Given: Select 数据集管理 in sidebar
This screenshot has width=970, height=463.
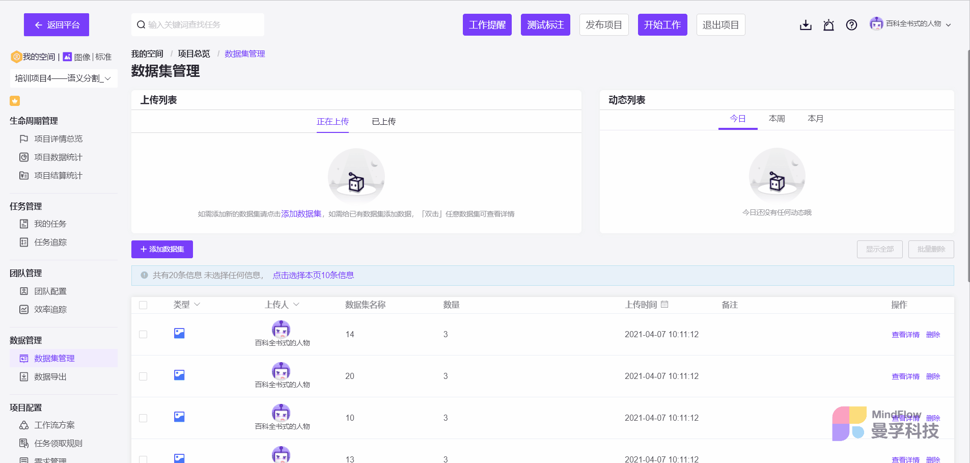Looking at the screenshot, I should coord(63,358).
